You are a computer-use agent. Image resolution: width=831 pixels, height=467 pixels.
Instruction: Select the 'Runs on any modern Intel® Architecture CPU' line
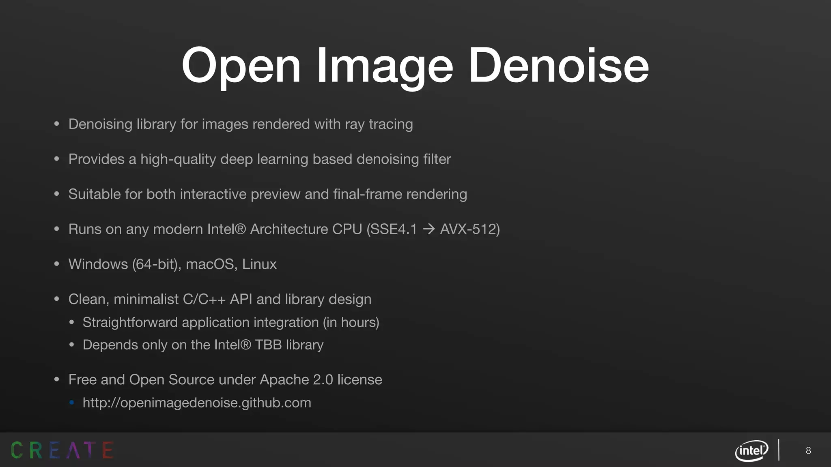[284, 229]
